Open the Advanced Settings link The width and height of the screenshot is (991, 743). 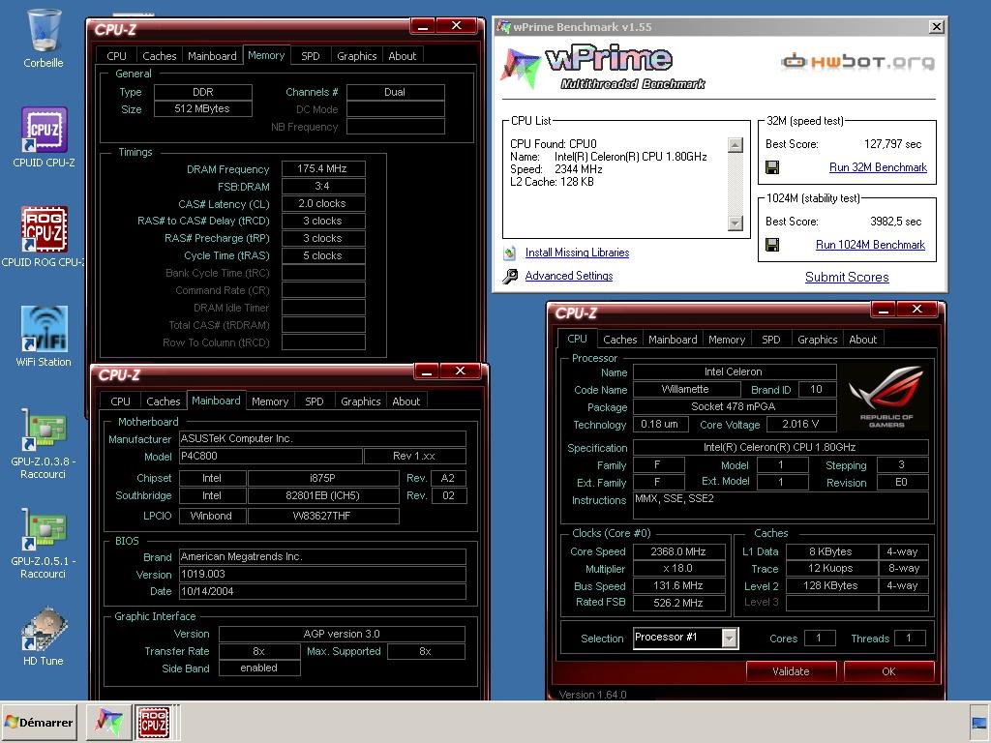(569, 276)
